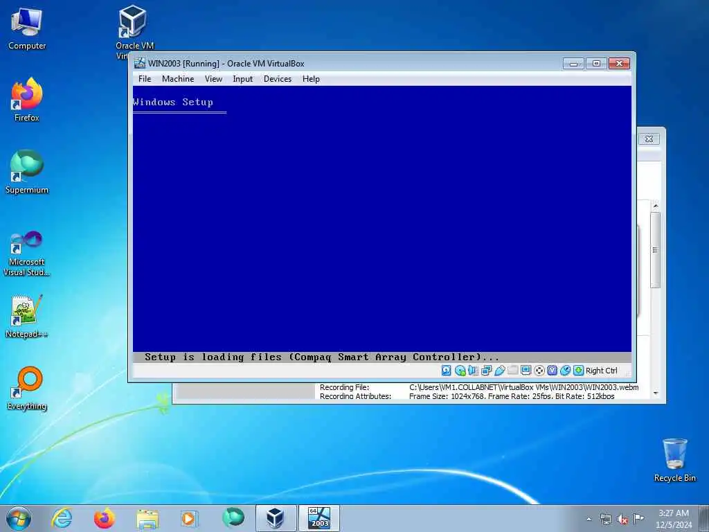Click the network adapters indicator icon
The image size is (709, 532).
click(x=487, y=371)
